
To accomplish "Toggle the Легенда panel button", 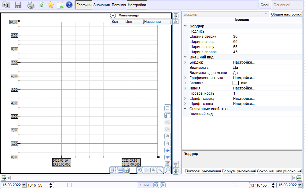I will click(x=119, y=5).
